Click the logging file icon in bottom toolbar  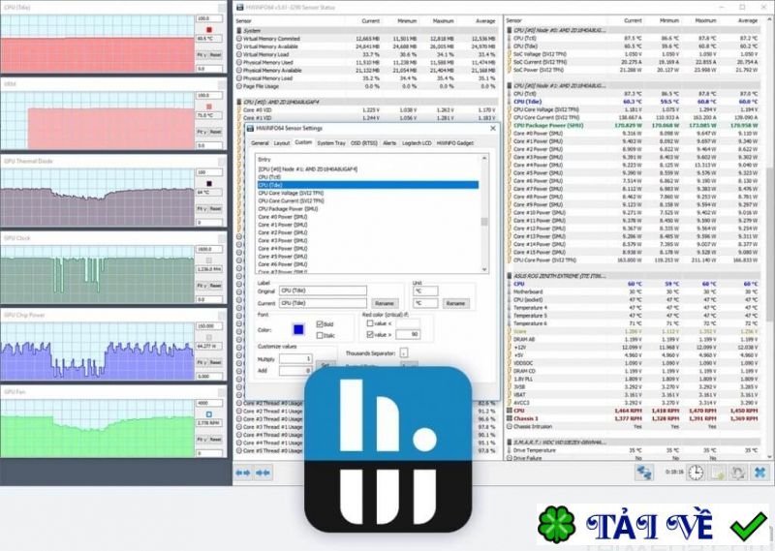(x=717, y=473)
